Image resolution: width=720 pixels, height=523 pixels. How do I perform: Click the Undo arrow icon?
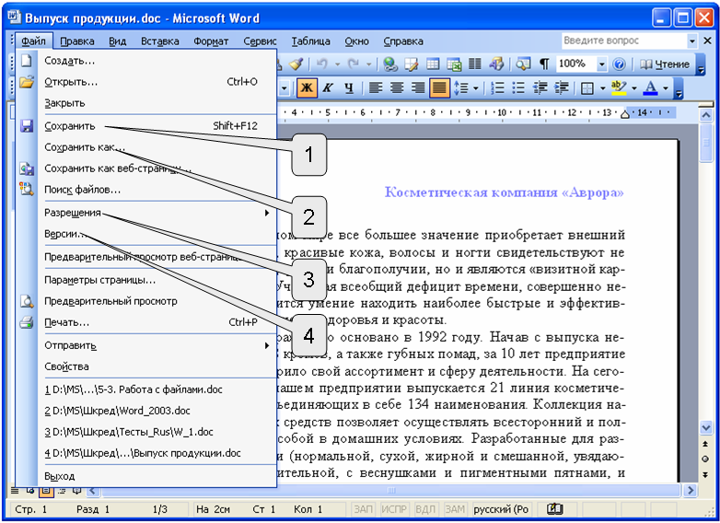pos(323,64)
